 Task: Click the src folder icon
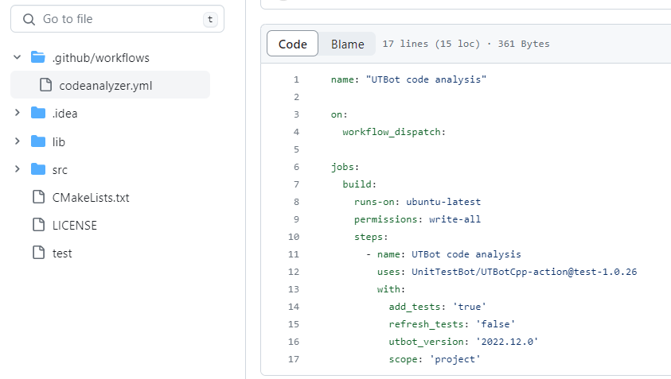[37, 169]
